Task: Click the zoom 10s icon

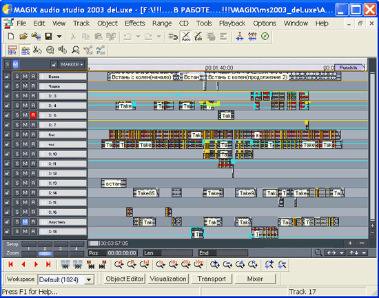Action: click(x=173, y=264)
